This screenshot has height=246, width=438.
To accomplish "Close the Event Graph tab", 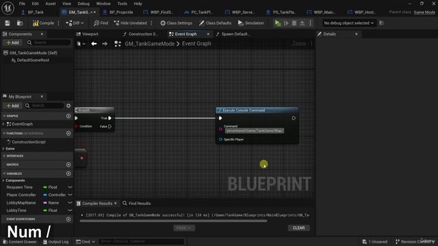I will (208, 34).
